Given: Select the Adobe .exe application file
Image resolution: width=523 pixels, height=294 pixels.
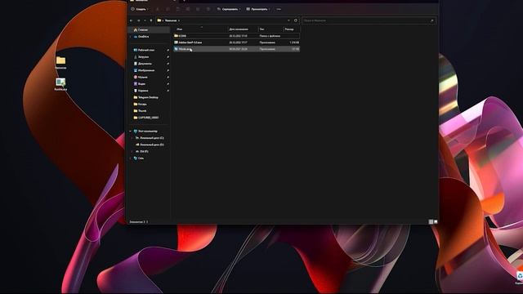Looking at the screenshot, I should [236, 42].
